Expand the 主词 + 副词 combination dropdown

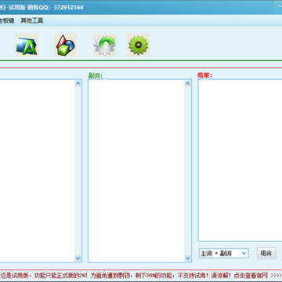223,253
